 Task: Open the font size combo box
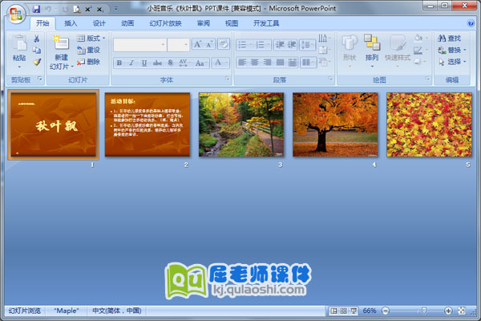point(178,45)
